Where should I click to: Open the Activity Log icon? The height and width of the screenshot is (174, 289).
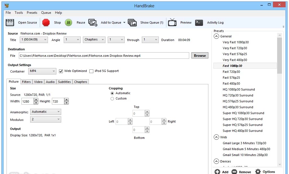(x=199, y=22)
